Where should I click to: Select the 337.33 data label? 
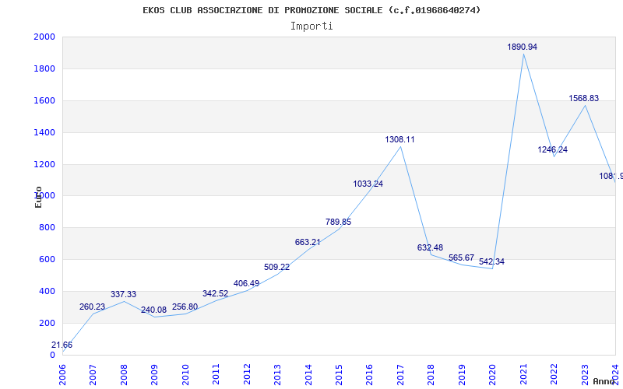click(123, 294)
